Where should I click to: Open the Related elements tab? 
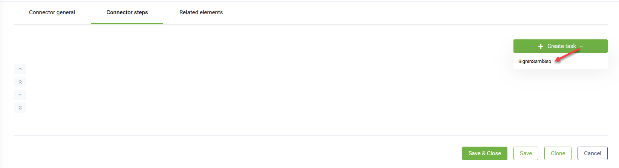(201, 12)
